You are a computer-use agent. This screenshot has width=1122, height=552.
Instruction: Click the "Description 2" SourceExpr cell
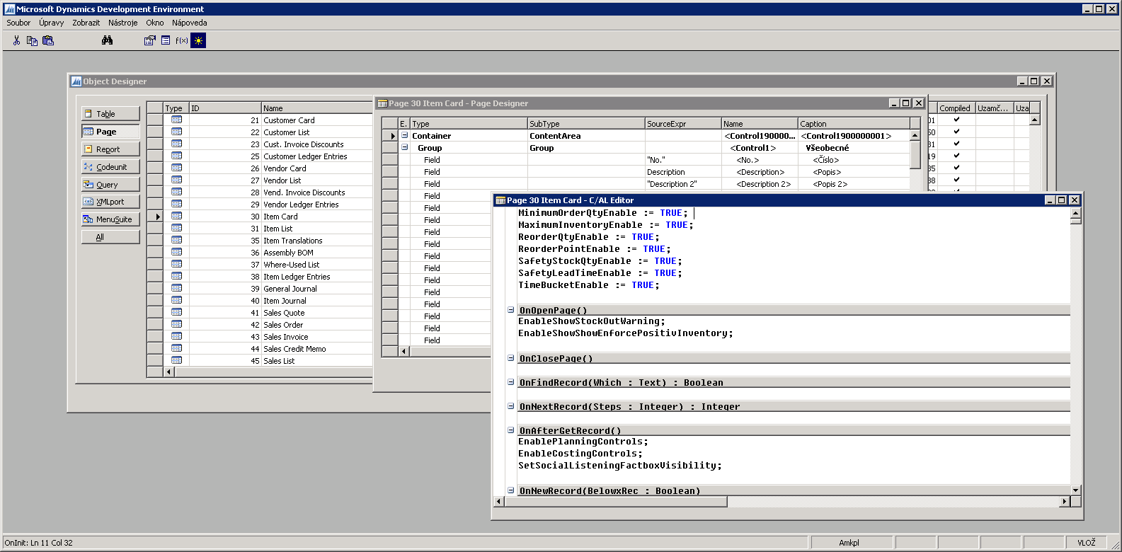click(683, 184)
